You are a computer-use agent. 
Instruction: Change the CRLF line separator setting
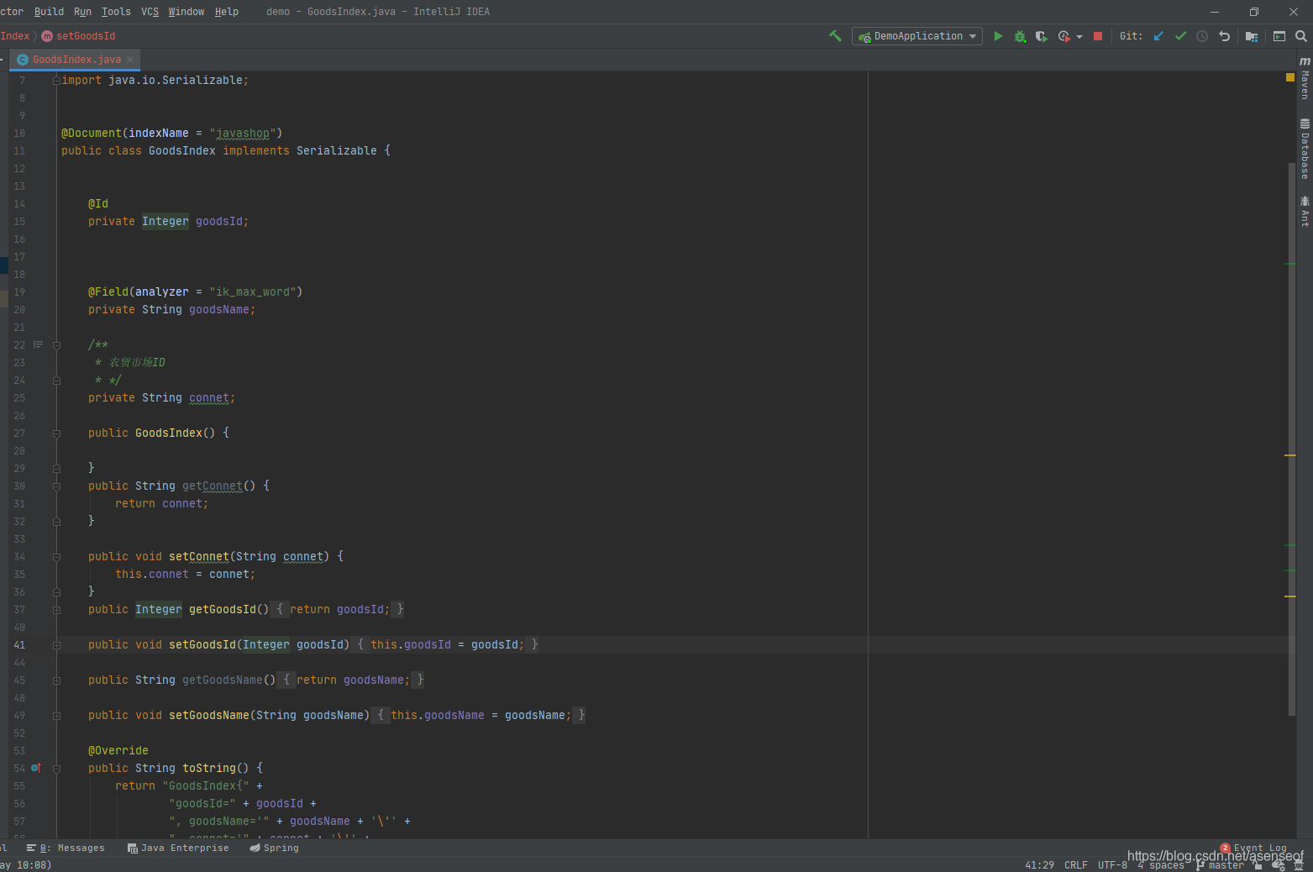[1075, 865]
